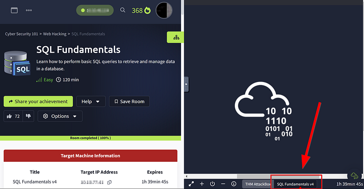Click the power icon for the machine
Viewport: 364px width, 189px height.
[212, 184]
